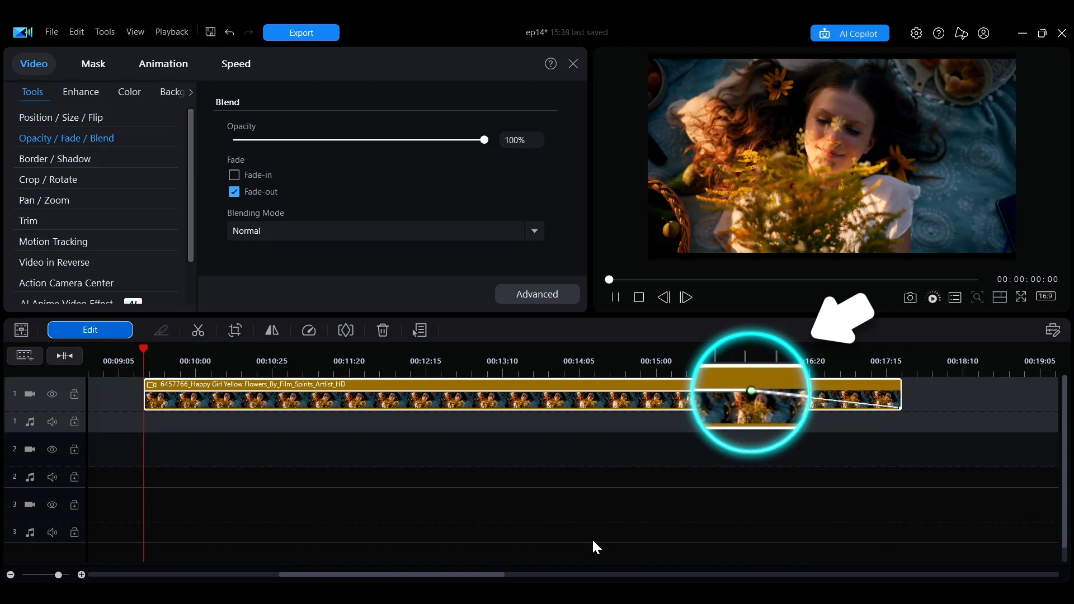Pause the preview playback
1074x604 pixels.
coord(615,298)
